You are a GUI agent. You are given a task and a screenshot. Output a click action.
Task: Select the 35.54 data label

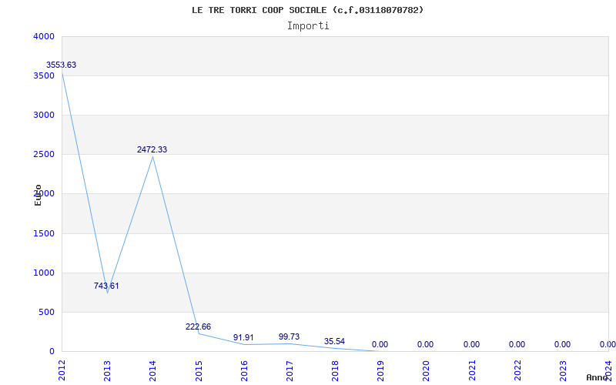[x=335, y=341]
